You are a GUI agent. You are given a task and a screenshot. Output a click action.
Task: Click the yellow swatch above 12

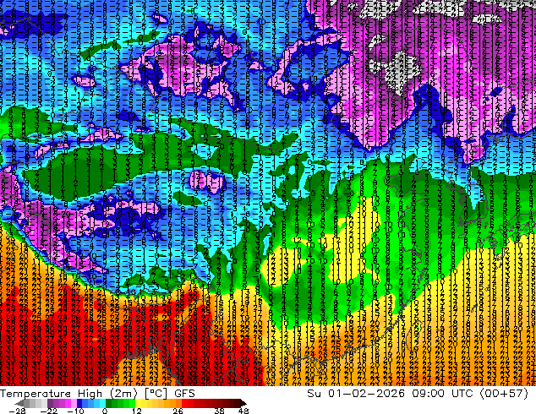[x=138, y=403]
